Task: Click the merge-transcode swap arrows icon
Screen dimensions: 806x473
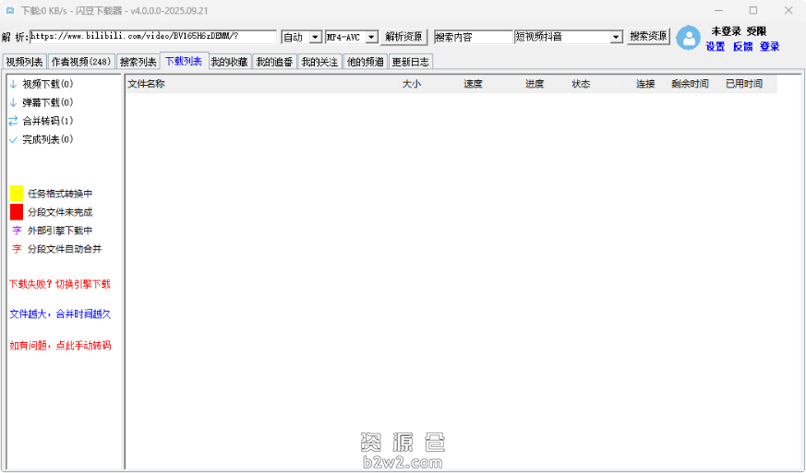Action: click(x=13, y=121)
